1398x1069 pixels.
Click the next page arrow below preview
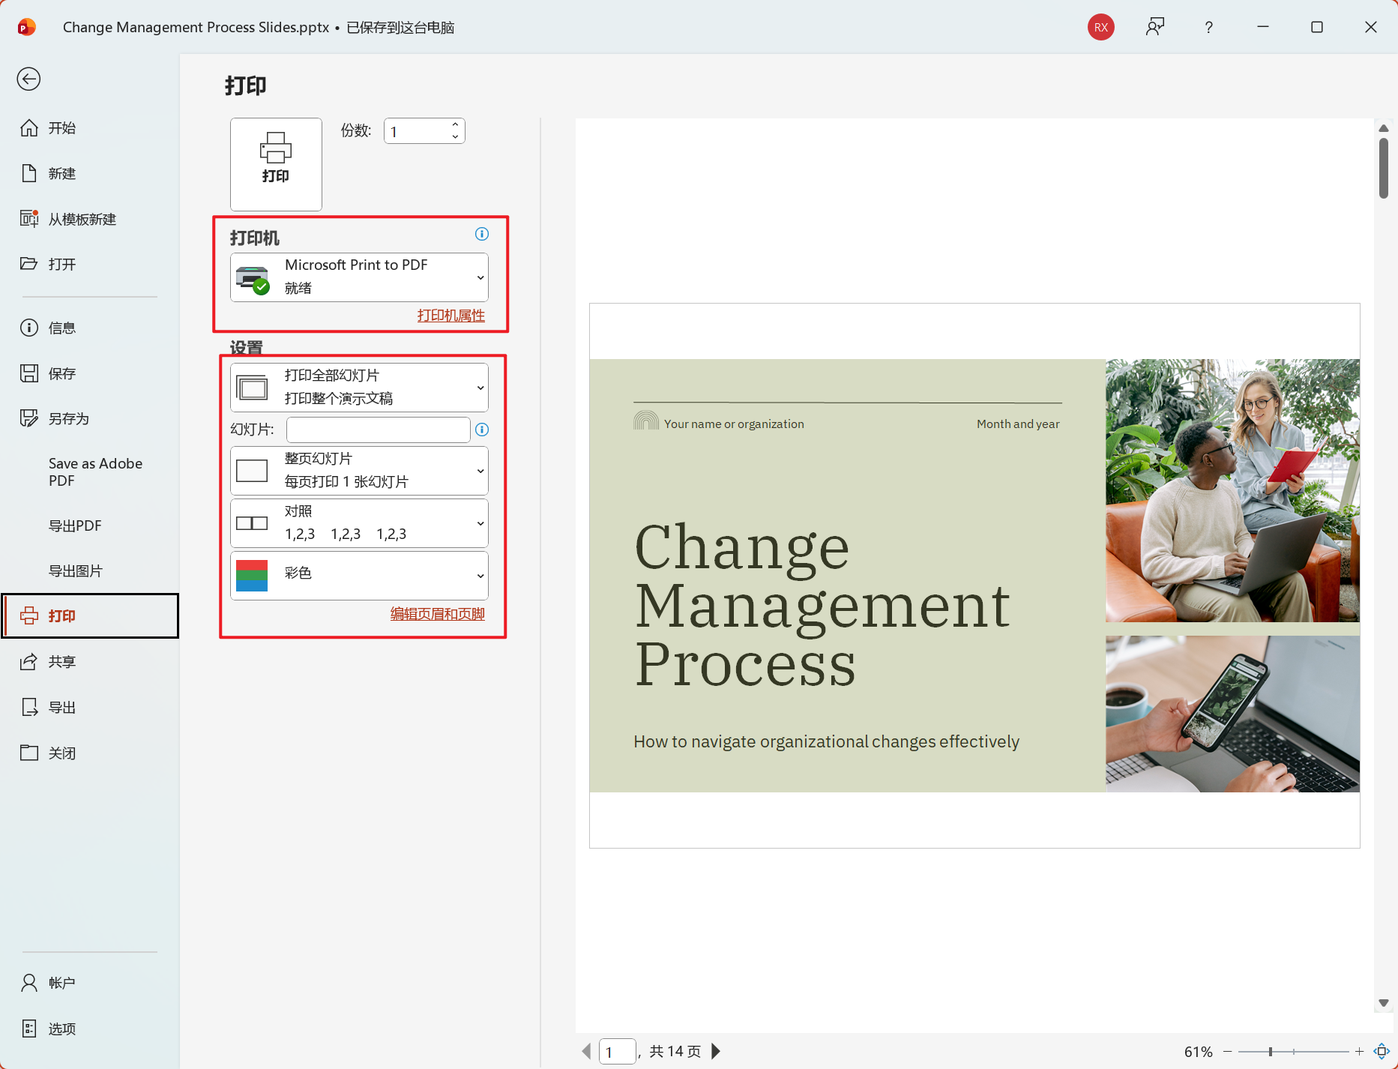click(715, 1051)
